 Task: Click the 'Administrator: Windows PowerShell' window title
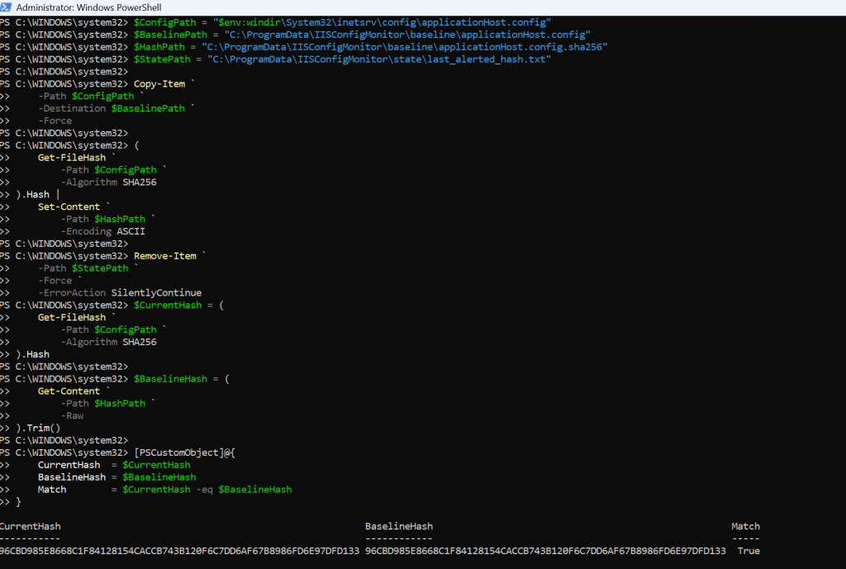(88, 7)
